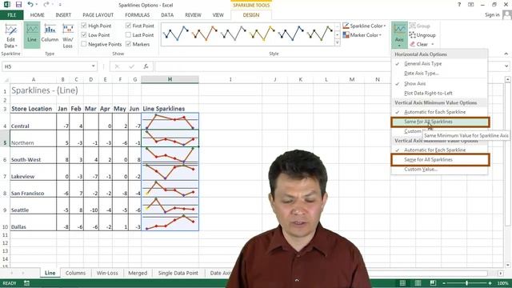This screenshot has width=512, height=288.
Task: Click the Select All corner button
Action: [6, 80]
